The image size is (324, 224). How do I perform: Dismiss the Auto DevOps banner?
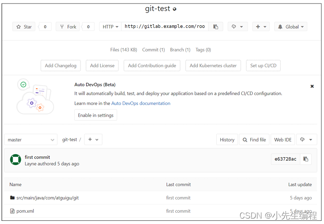(x=312, y=86)
